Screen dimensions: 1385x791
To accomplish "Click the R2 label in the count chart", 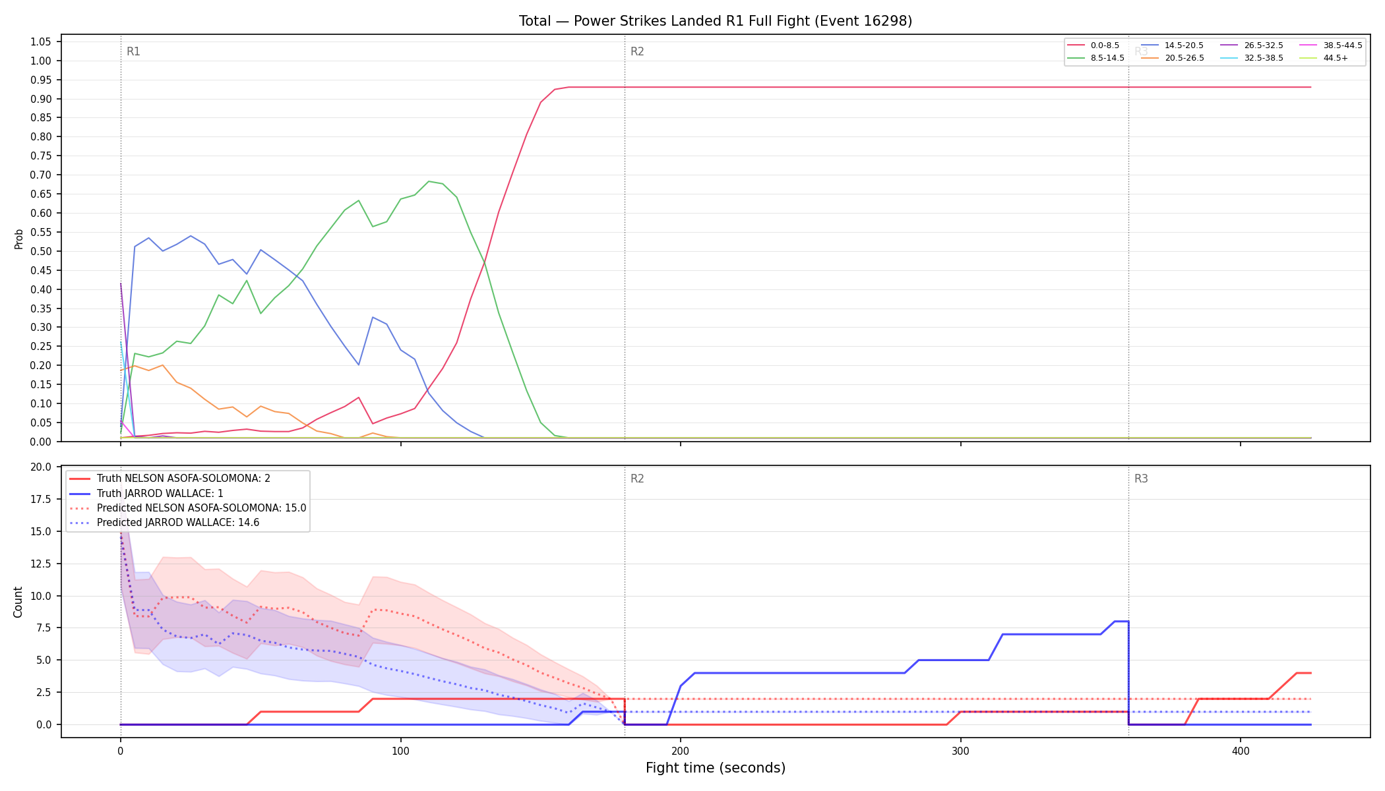I will [637, 479].
